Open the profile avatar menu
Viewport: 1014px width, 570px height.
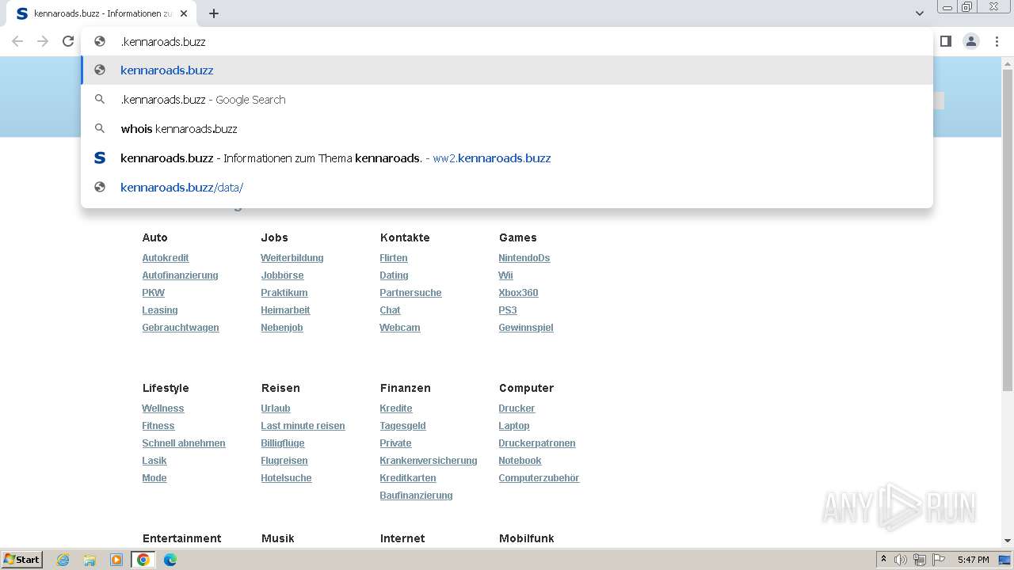point(971,41)
